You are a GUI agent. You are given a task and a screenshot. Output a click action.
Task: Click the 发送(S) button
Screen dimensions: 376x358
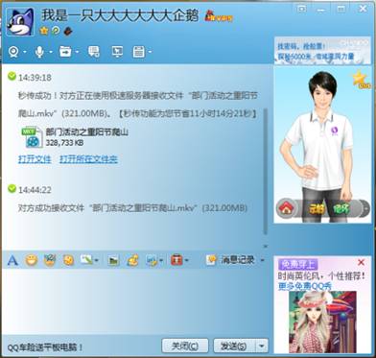(x=234, y=346)
